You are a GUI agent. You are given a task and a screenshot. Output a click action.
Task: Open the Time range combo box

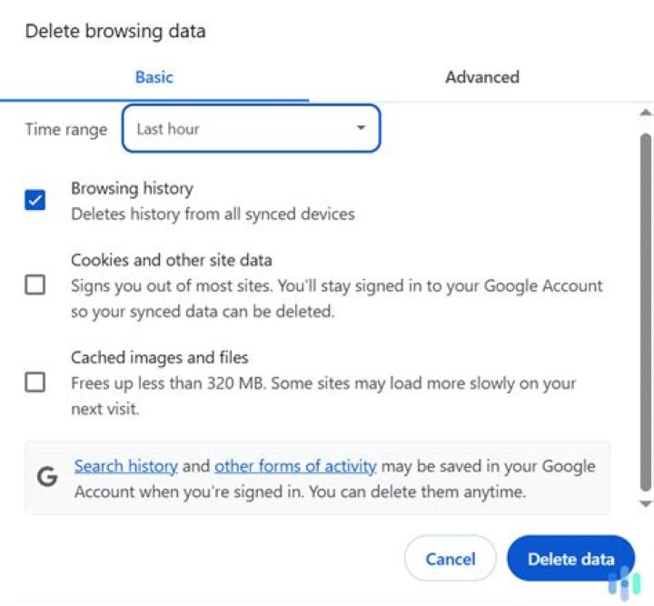250,129
